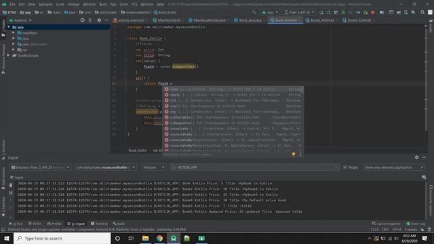
Task: Click toUpperCase highlighted in the code
Action: (x=183, y=66)
